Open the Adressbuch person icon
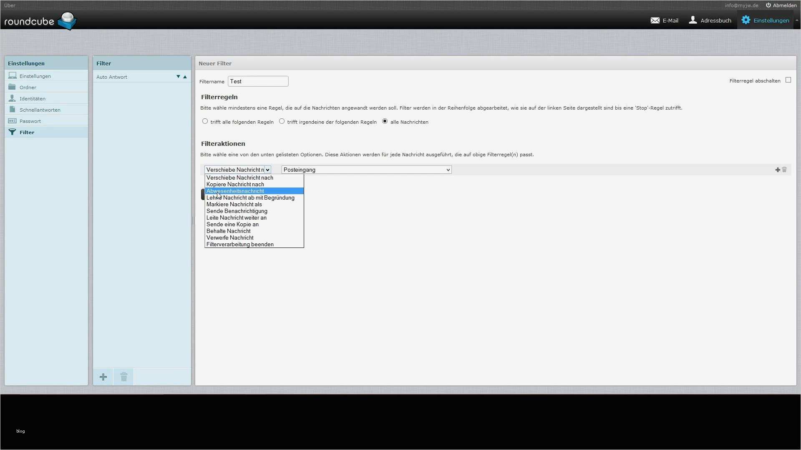The height and width of the screenshot is (450, 801). [693, 20]
